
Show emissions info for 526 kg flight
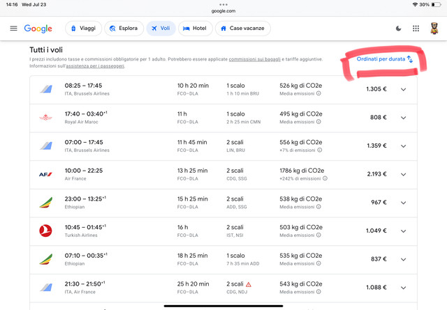[318, 93]
